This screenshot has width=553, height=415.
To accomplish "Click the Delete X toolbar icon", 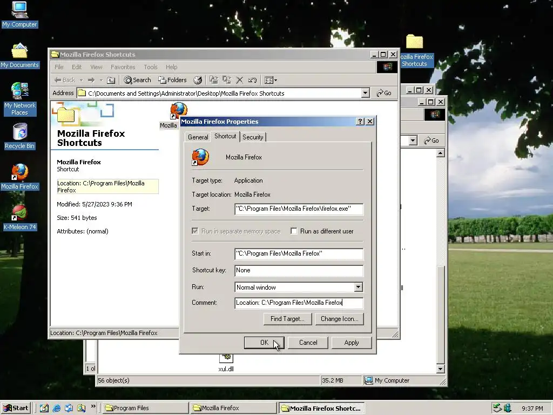I will point(239,80).
